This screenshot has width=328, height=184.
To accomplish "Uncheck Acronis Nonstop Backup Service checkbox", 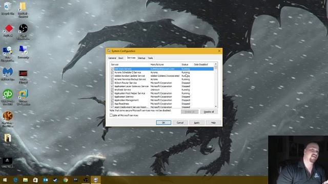I will click(112, 79).
